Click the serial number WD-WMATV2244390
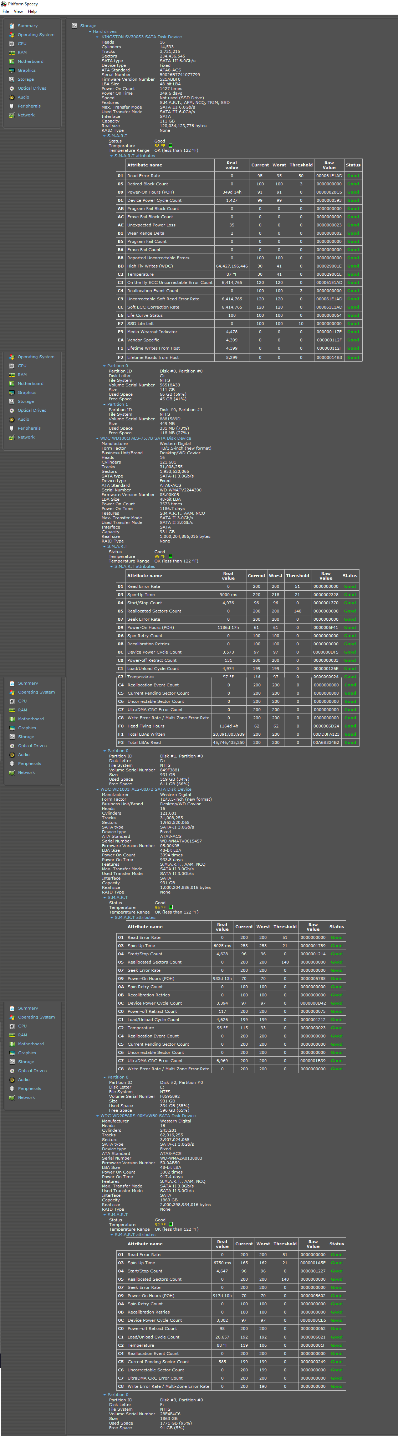The height and width of the screenshot is (1436, 398). click(x=181, y=490)
